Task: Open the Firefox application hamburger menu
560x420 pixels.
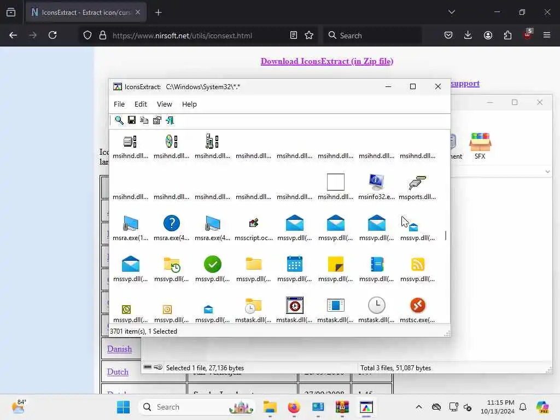Action: click(x=547, y=35)
